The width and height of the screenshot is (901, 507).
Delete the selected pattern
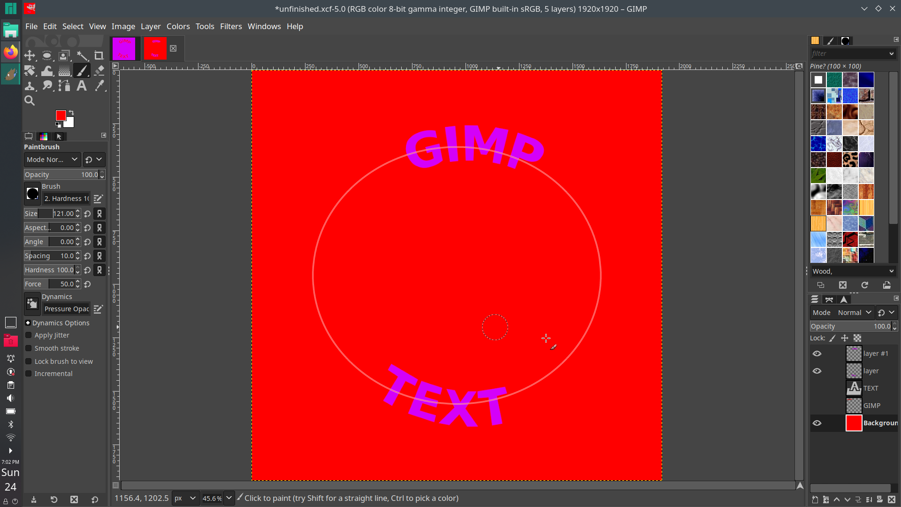(x=843, y=285)
